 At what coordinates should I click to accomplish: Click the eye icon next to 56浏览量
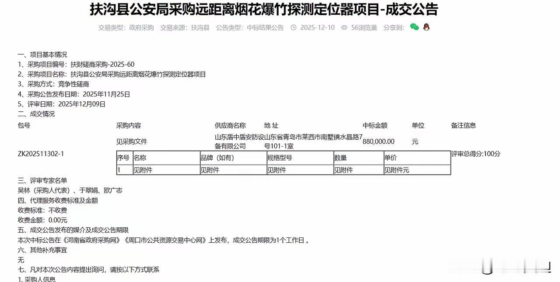tap(344, 28)
